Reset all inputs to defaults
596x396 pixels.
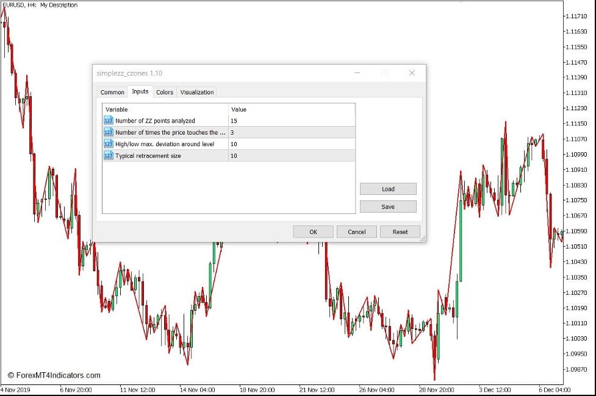point(400,232)
